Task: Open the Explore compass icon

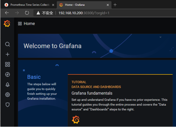Action: pos(8,74)
